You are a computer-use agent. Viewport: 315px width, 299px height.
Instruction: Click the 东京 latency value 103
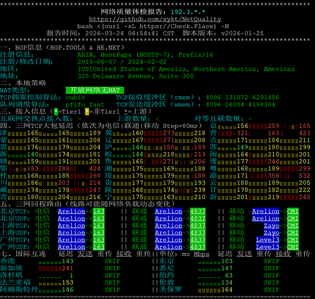coord(227,261)
